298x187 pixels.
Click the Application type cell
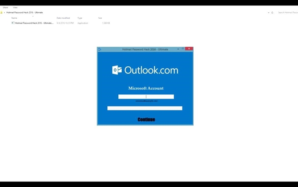(x=83, y=23)
